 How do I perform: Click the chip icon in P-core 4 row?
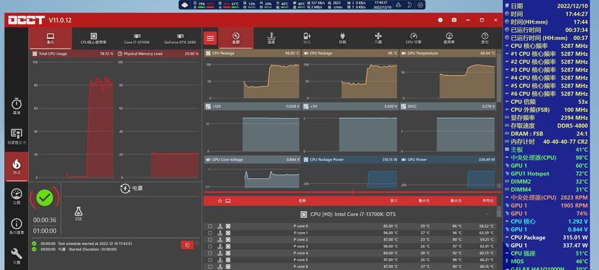coord(228,253)
